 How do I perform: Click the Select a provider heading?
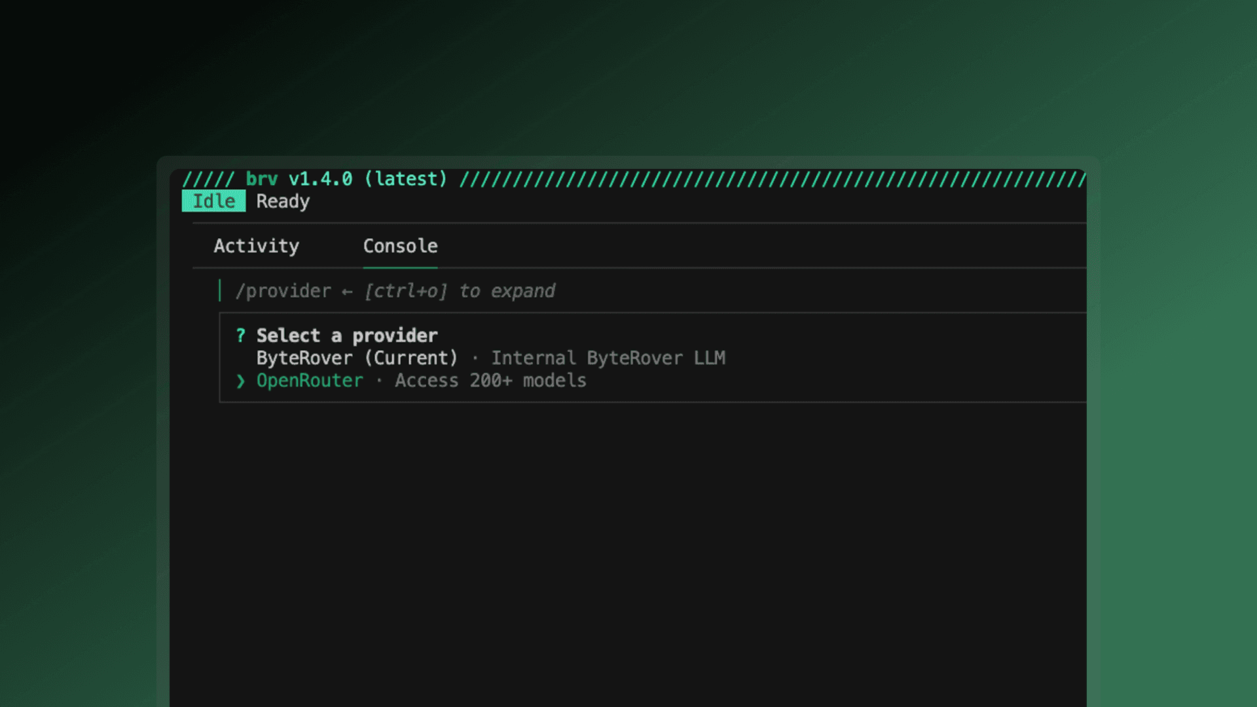(346, 336)
